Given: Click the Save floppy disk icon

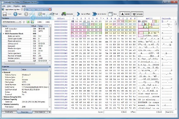Looking at the screenshot, I should coord(4,14).
